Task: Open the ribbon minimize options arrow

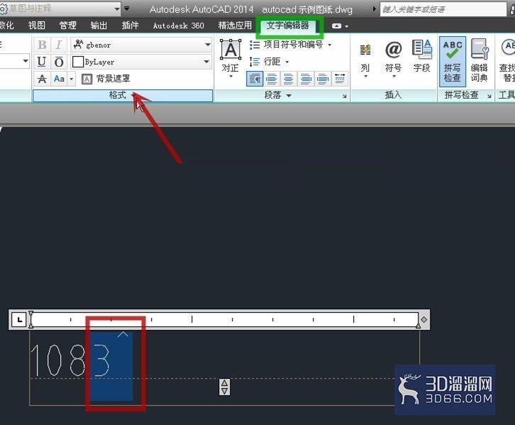Action: click(346, 26)
